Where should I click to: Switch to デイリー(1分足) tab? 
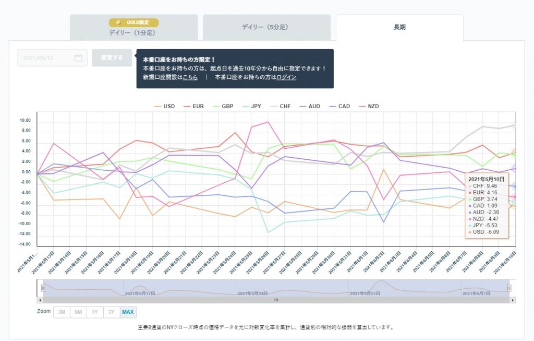coord(134,28)
